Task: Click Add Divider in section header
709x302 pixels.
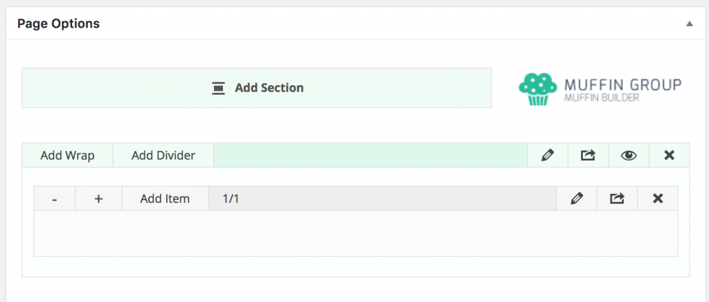Action: (163, 155)
